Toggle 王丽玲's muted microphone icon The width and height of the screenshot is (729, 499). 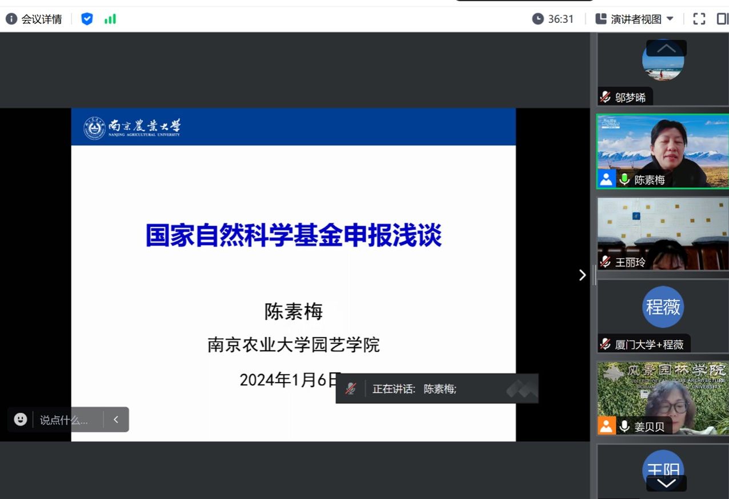(606, 262)
